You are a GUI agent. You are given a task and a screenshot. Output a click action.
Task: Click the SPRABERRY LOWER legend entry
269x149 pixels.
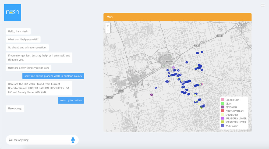(x=236, y=118)
